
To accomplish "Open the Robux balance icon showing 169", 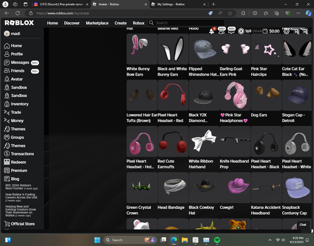I will click(x=241, y=31).
